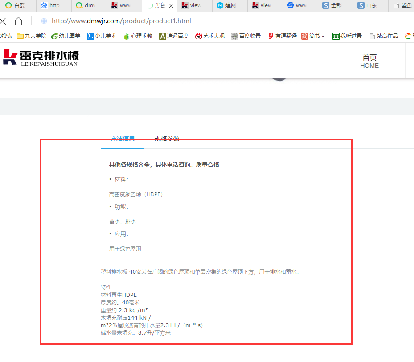Open the 心理术教 bookmark
The height and width of the screenshot is (362, 414).
pyautogui.click(x=138, y=36)
